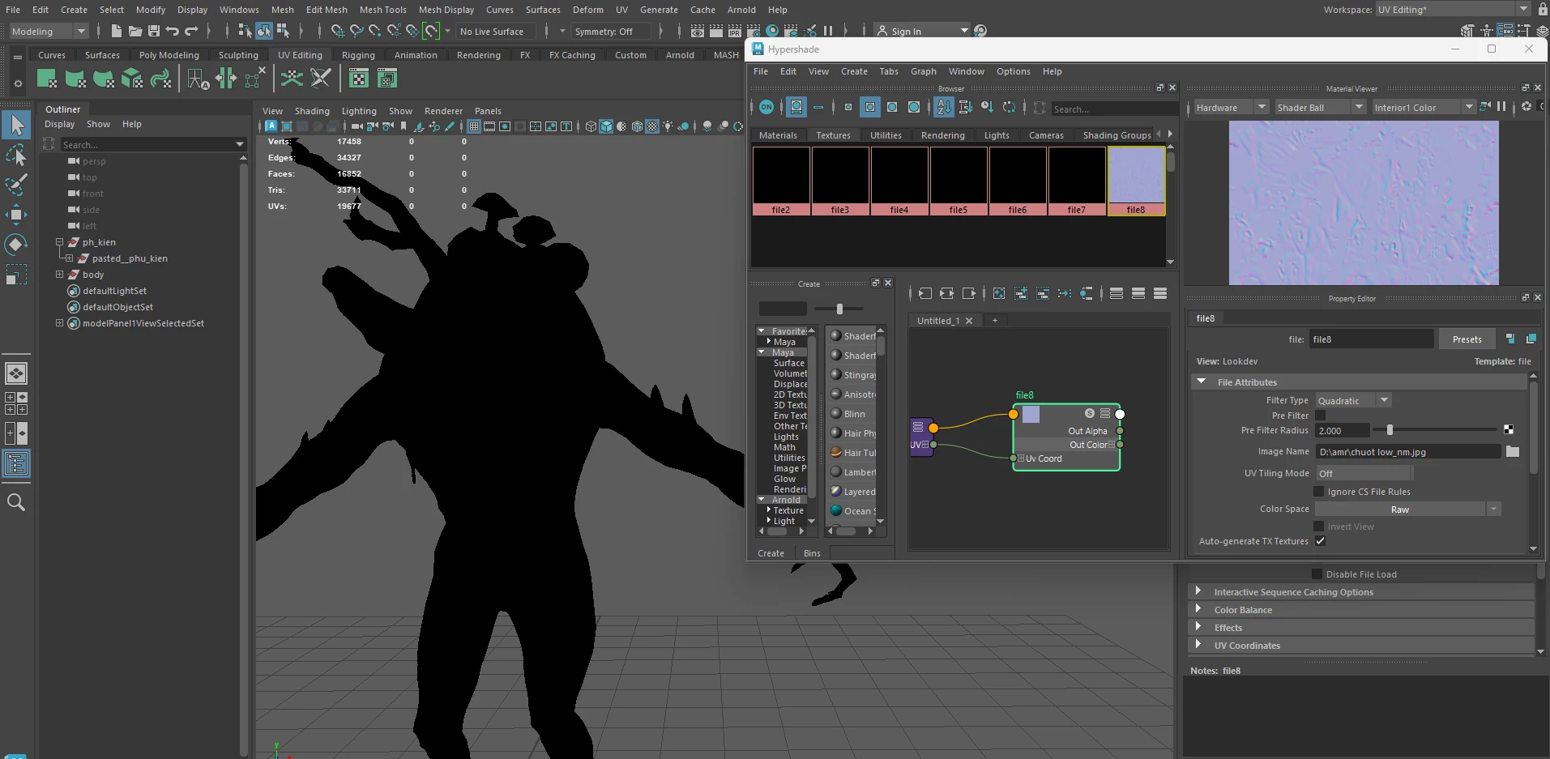
Task: Open the Hardware renderer dropdown in Material Viewer
Action: point(1231,108)
